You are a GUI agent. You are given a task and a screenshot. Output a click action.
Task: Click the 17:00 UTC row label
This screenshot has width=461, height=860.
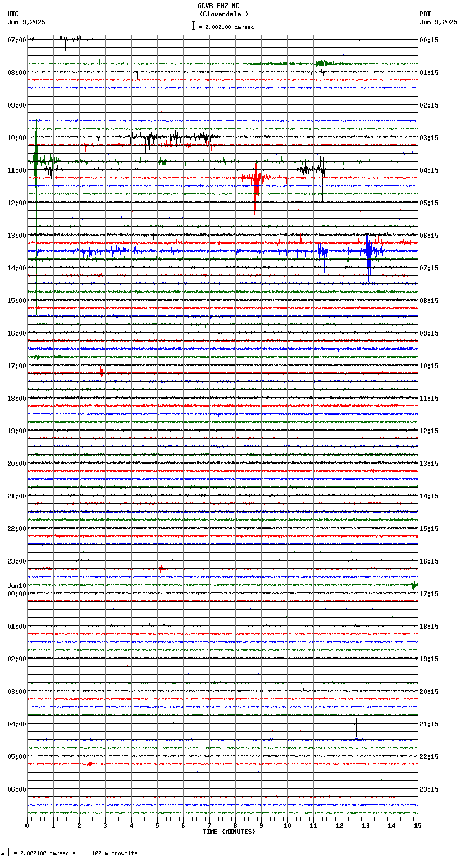[x=17, y=366]
